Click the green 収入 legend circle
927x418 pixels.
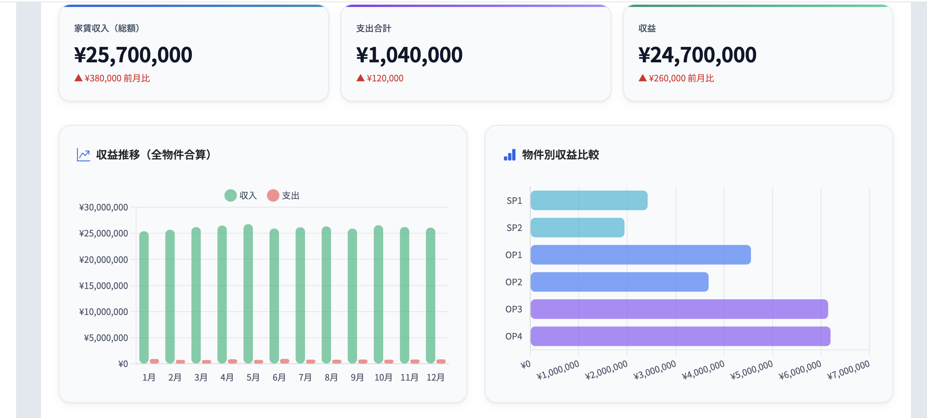point(230,196)
